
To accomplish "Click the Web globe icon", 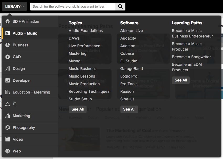I will [8, 151].
